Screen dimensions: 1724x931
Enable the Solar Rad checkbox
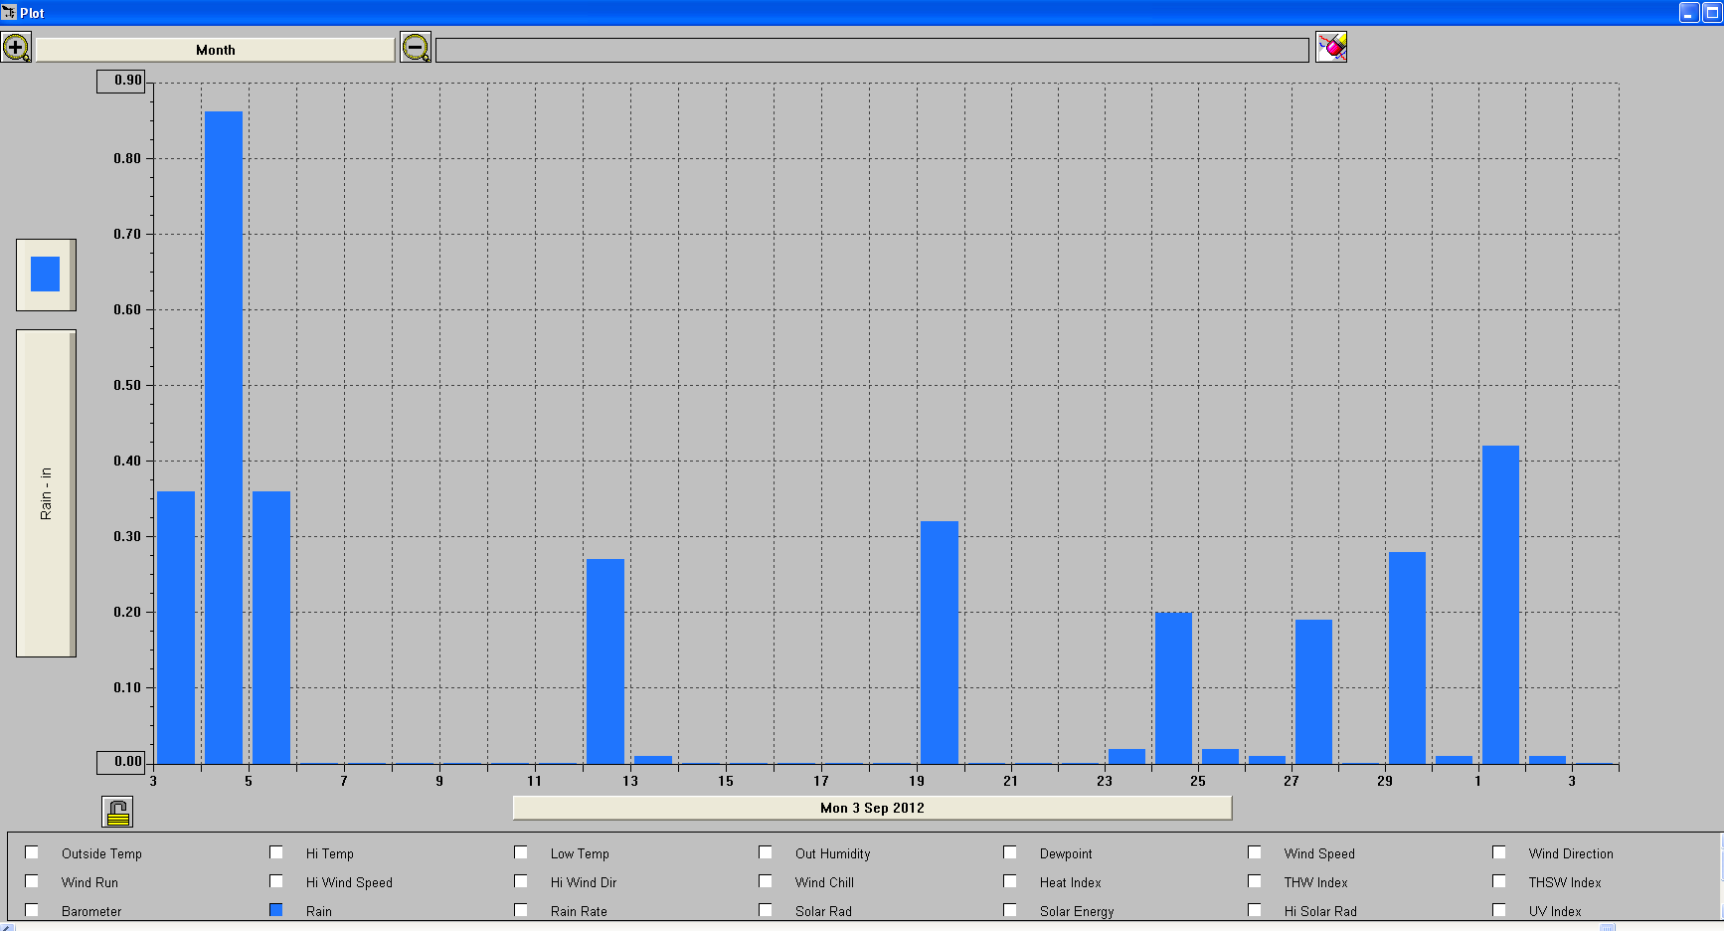766,910
